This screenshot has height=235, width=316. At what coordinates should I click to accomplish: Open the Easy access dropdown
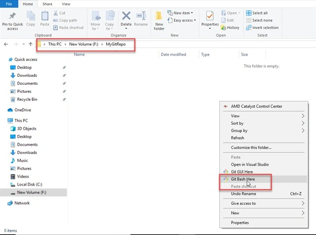(x=182, y=20)
